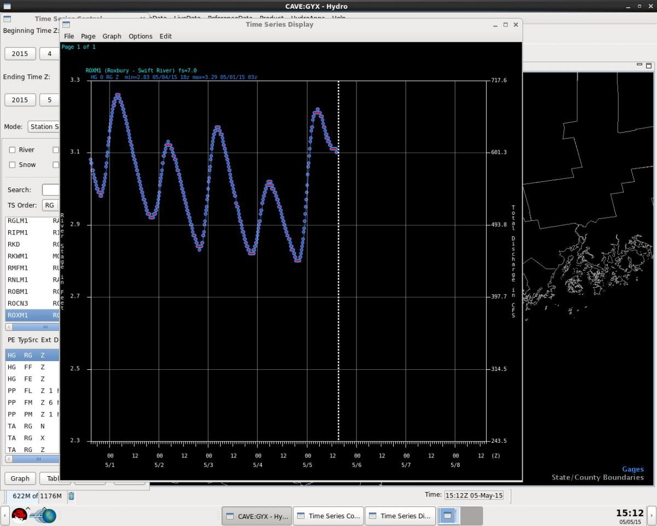Click the ending month 5 button
This screenshot has width=657, height=526.
(x=49, y=100)
